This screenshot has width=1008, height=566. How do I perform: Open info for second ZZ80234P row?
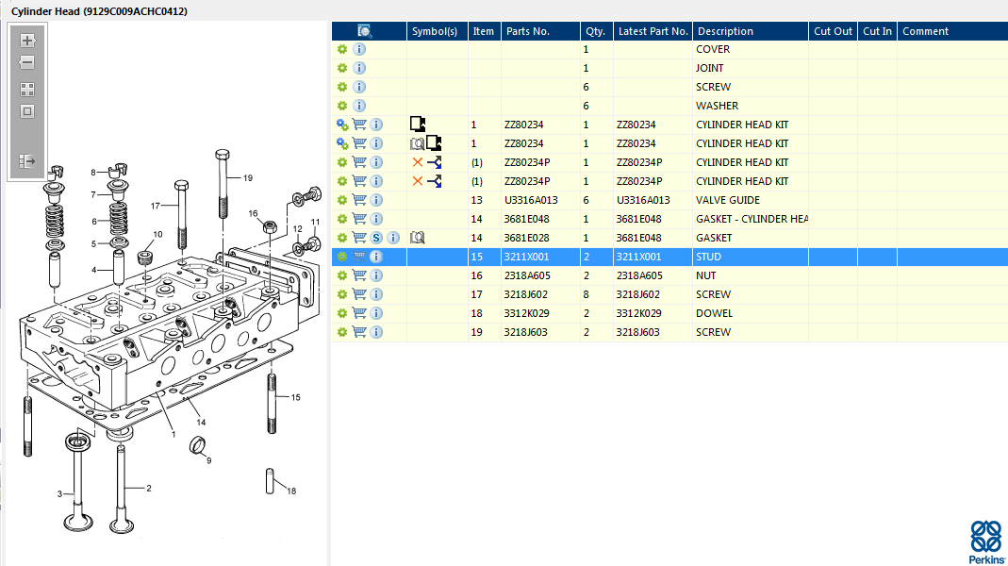(x=377, y=181)
